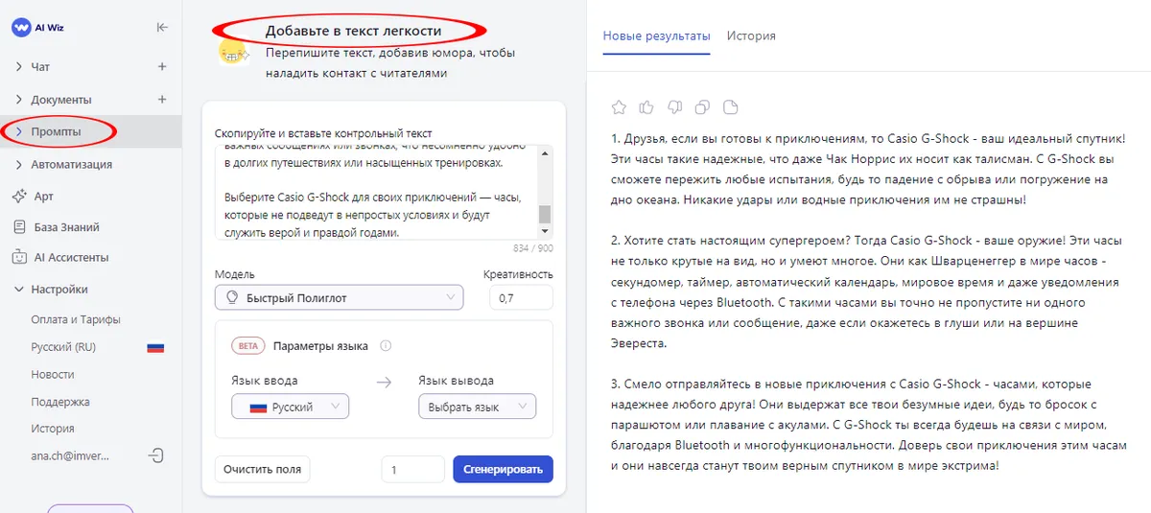The height and width of the screenshot is (513, 1151).
Task: Click the info icon beside Параметры языка
Action: pos(386,346)
